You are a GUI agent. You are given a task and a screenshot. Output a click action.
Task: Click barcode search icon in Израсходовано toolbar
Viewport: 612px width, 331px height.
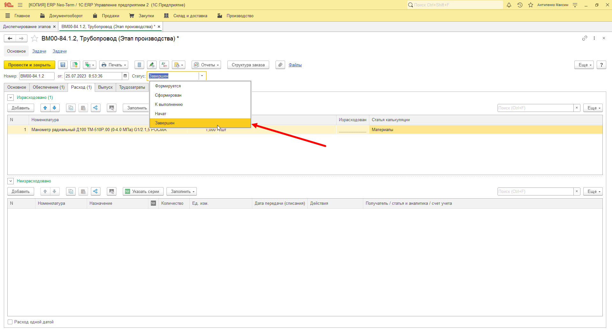(x=112, y=108)
